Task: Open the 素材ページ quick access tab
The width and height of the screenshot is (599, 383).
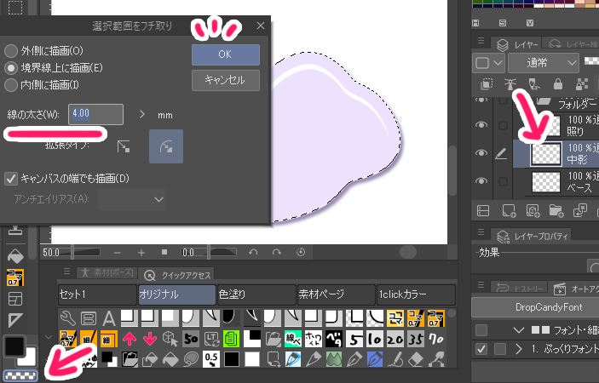Action: coord(334,294)
